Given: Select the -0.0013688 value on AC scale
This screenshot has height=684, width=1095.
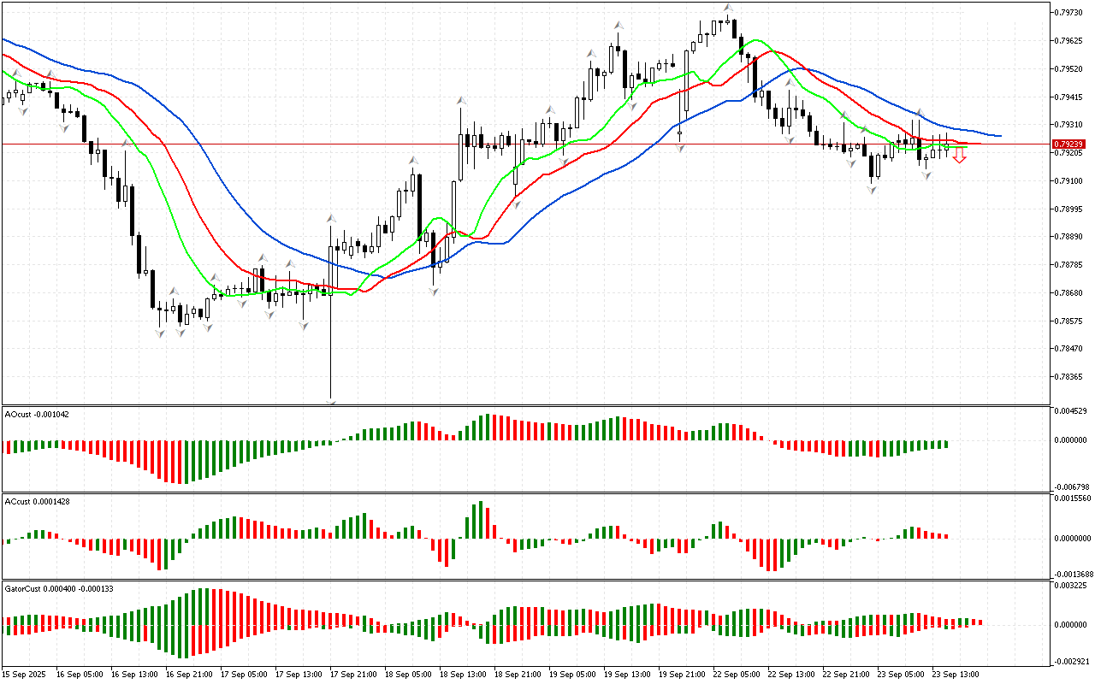Looking at the screenshot, I should (1073, 574).
